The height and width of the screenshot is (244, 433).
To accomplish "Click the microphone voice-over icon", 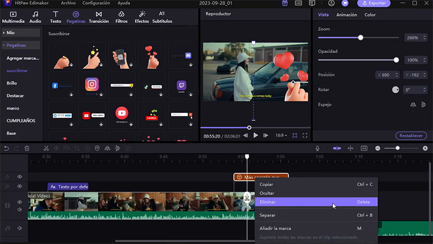I will coord(318,149).
